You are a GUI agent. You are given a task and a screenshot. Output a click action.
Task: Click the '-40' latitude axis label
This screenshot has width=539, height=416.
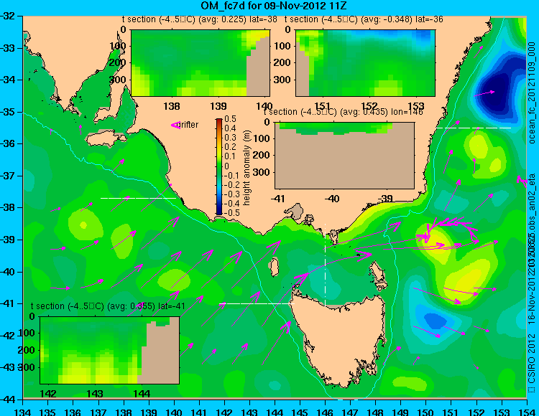(x=8, y=272)
